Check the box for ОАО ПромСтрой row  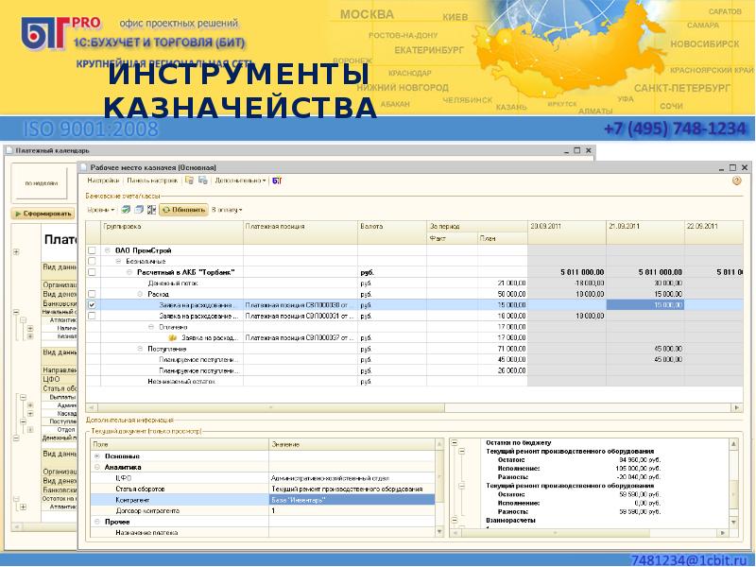click(92, 250)
